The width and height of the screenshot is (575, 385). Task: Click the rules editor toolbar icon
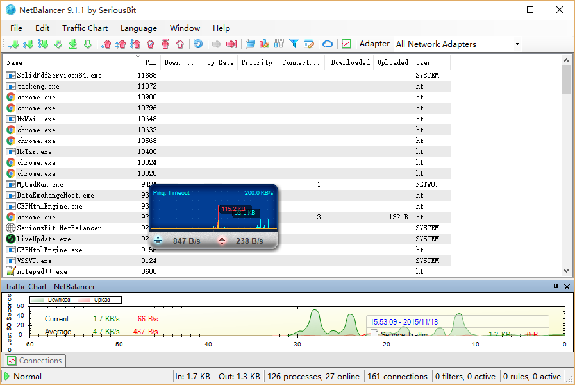coord(309,44)
